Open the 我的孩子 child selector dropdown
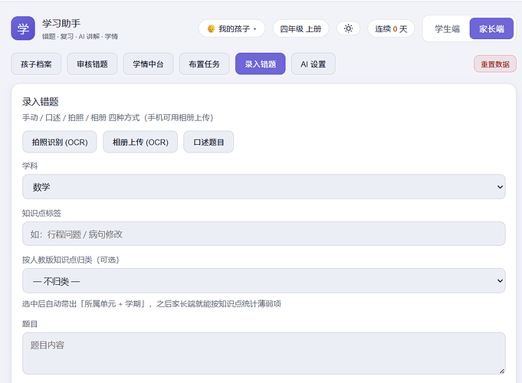522x383 pixels. (231, 28)
